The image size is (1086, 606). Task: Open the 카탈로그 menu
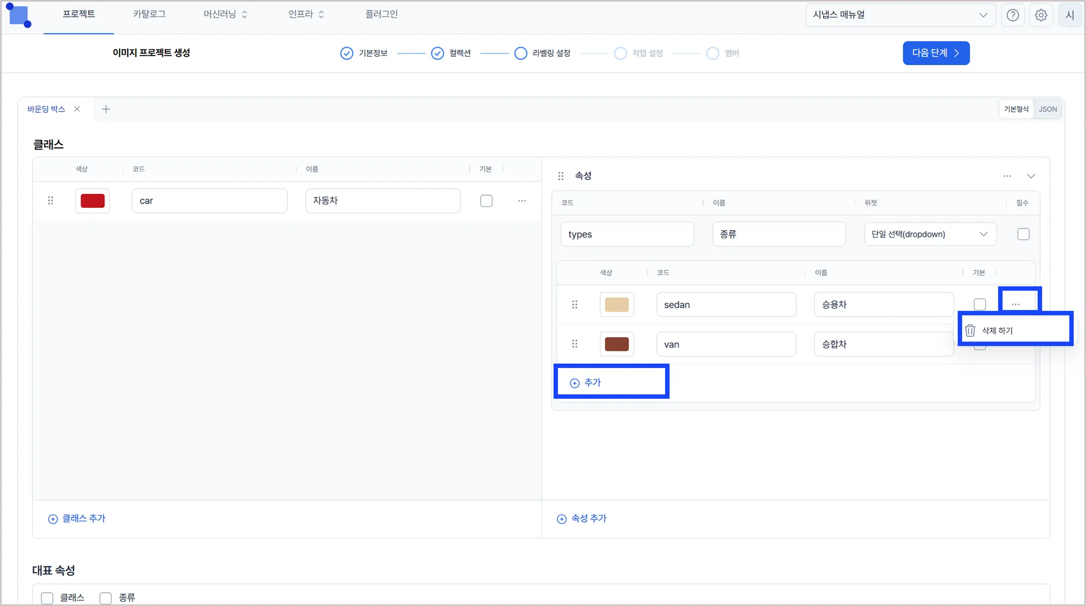point(149,14)
